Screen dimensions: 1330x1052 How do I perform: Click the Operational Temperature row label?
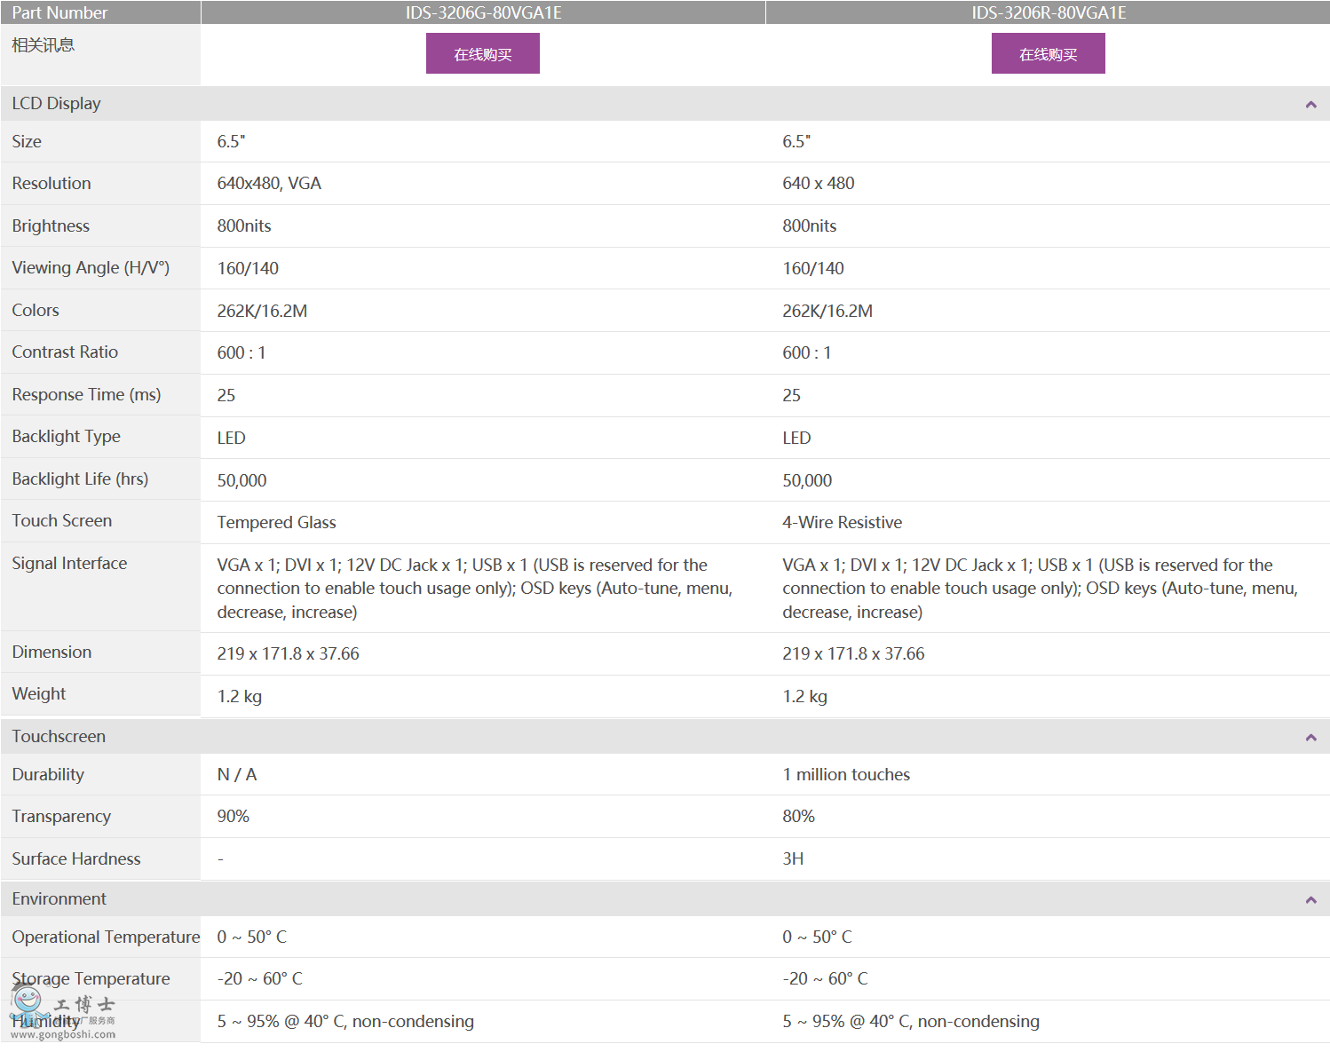point(106,937)
